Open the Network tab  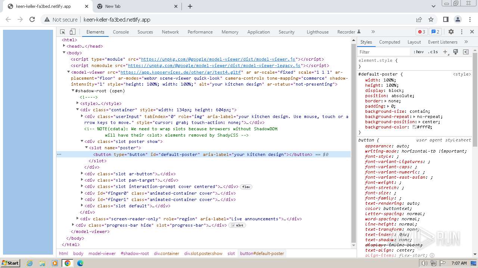point(170,32)
